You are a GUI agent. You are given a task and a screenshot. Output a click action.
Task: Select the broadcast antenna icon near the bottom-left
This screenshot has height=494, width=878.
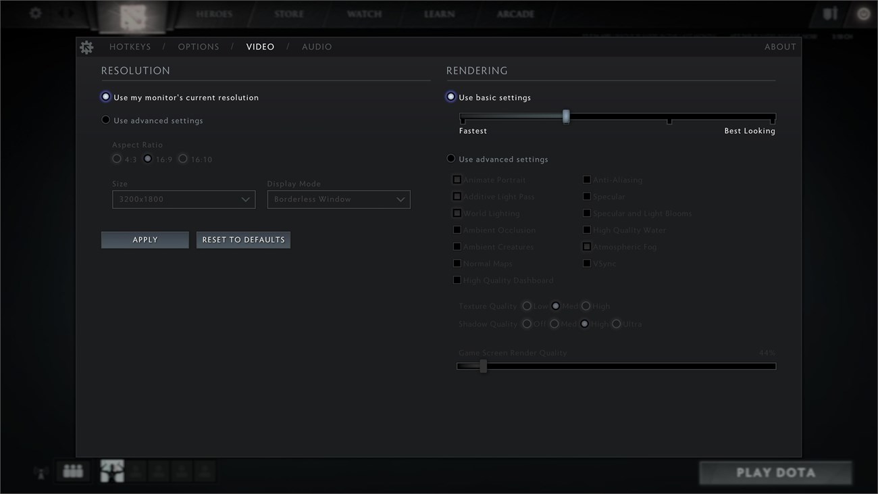click(x=41, y=473)
